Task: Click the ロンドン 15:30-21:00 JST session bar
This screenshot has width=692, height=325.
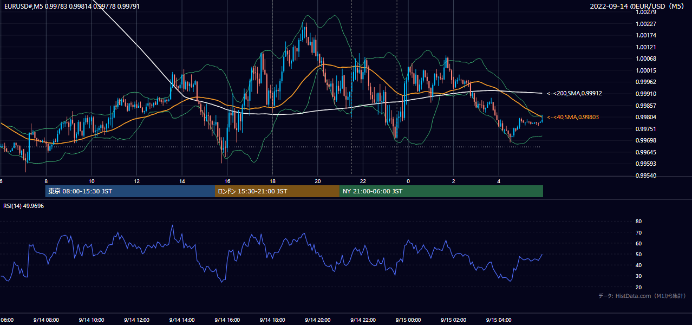Action: (x=277, y=191)
